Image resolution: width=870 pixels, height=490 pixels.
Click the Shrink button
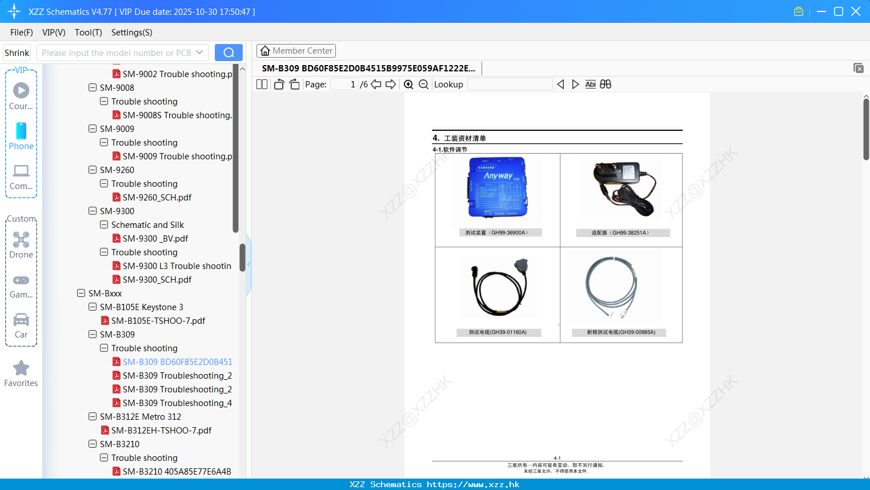point(17,53)
